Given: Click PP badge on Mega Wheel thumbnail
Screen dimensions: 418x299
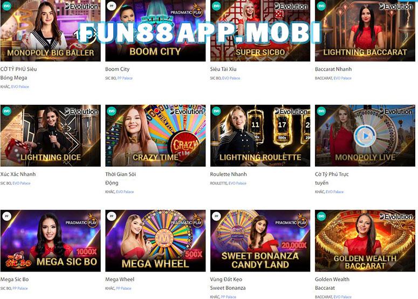Looking at the screenshot, I should 112,216.
